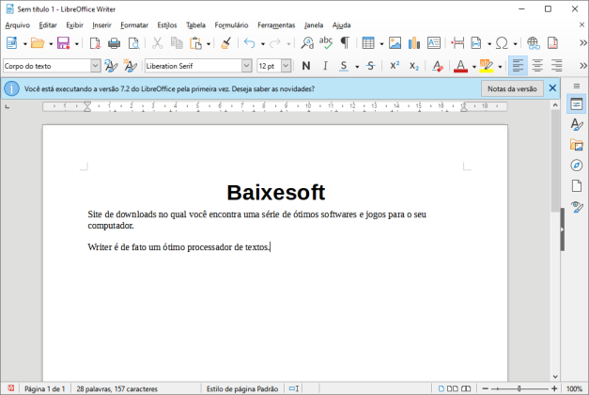This screenshot has width=589, height=395.
Task: Click the Insert hyperlink globe icon
Action: pyautogui.click(x=533, y=43)
